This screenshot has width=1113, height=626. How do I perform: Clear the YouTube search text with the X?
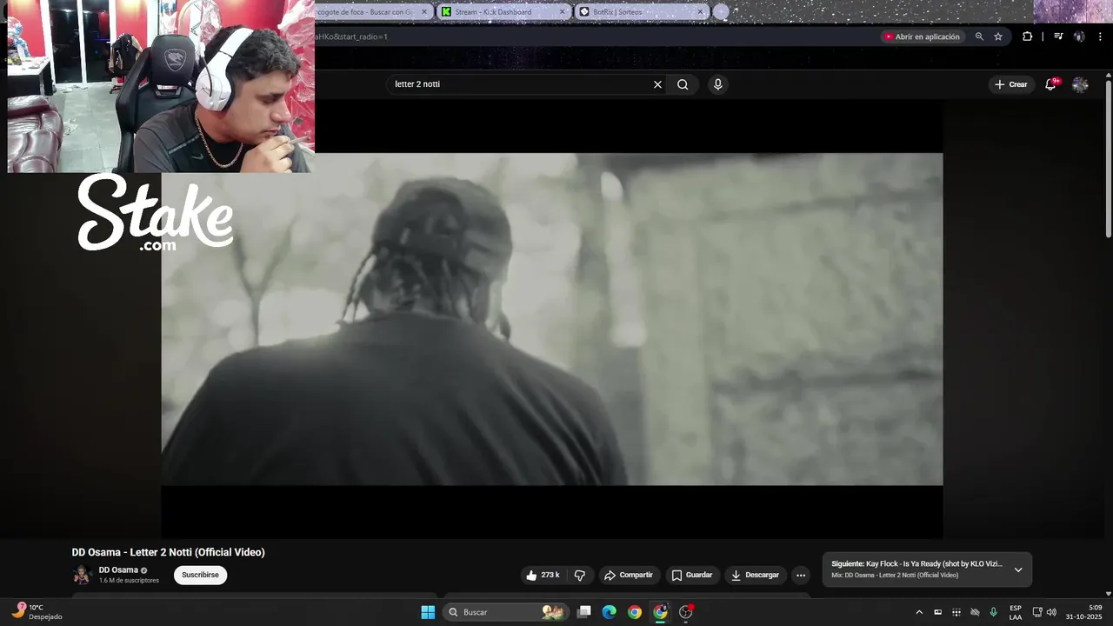pyautogui.click(x=657, y=84)
